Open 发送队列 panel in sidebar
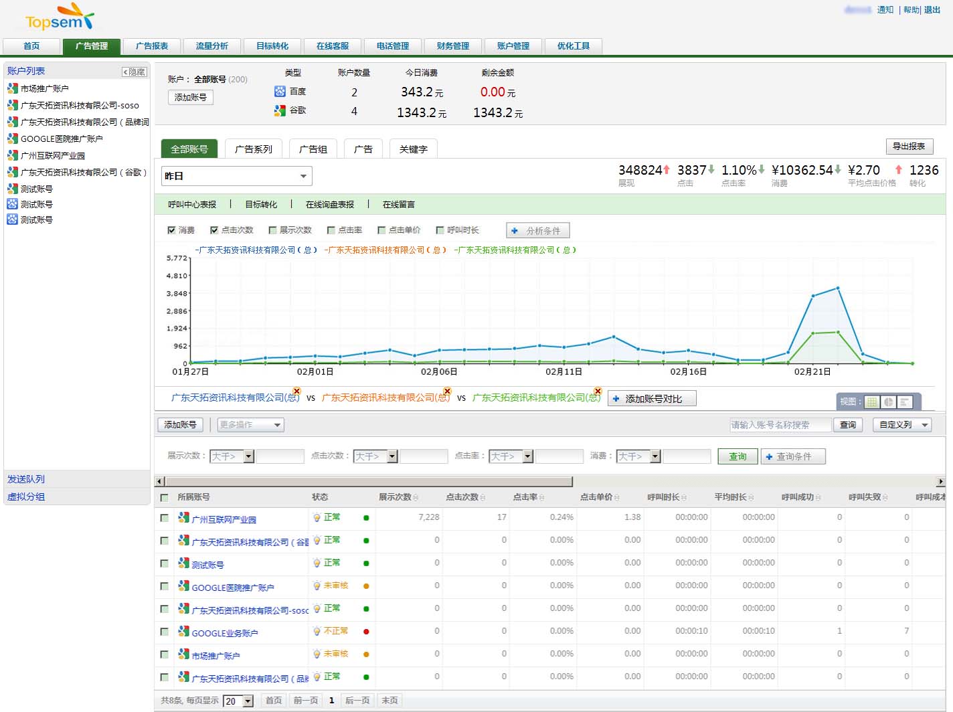 77,479
